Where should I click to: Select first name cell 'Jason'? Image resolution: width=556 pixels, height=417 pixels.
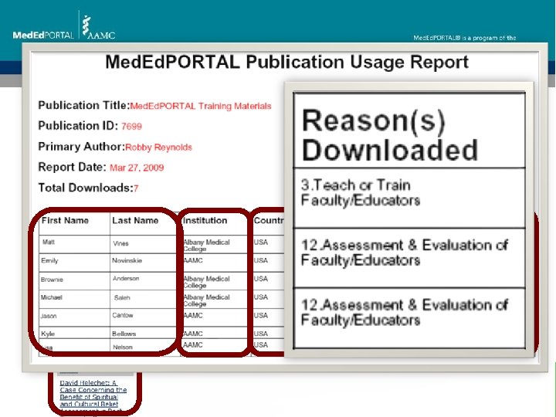coord(49,316)
